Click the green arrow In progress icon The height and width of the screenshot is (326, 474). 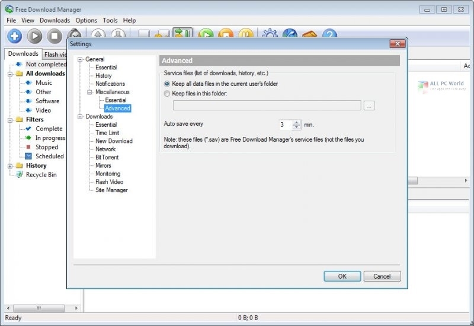(28, 138)
